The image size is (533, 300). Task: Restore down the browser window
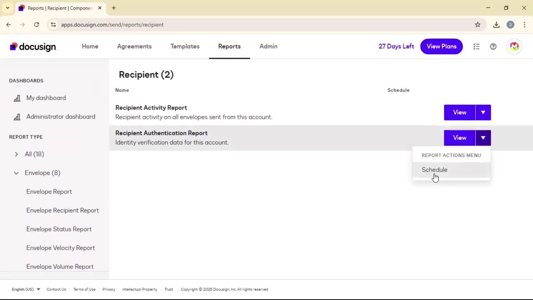[506, 8]
